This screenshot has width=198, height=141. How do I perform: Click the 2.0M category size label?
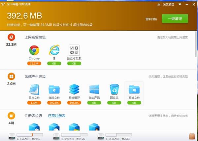(x=11, y=84)
